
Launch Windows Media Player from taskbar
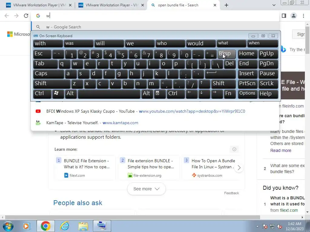tap(26, 226)
